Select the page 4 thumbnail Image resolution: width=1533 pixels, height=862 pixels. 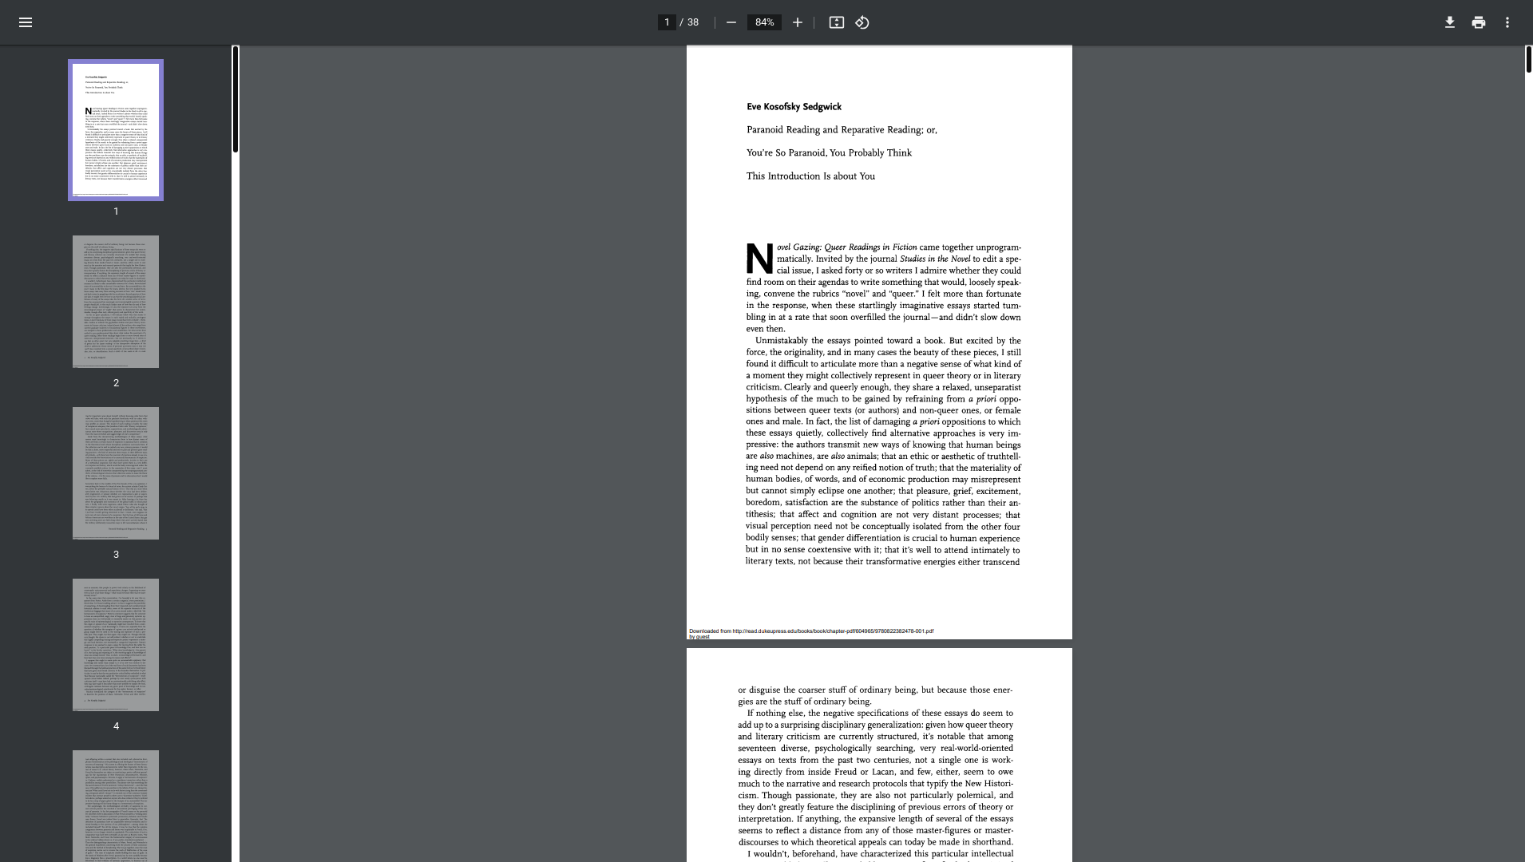click(x=116, y=645)
